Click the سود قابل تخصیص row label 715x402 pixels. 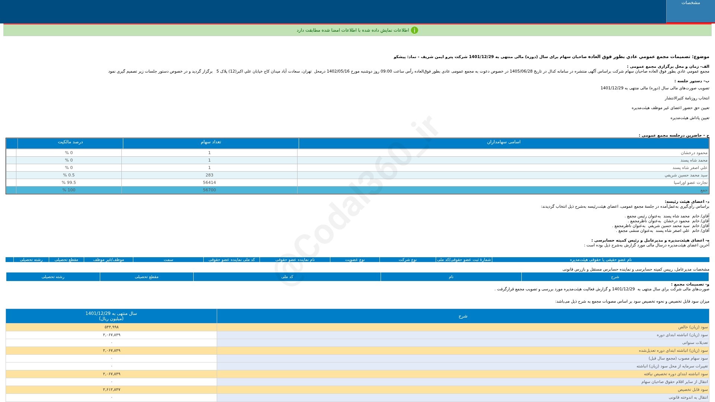coord(693,390)
